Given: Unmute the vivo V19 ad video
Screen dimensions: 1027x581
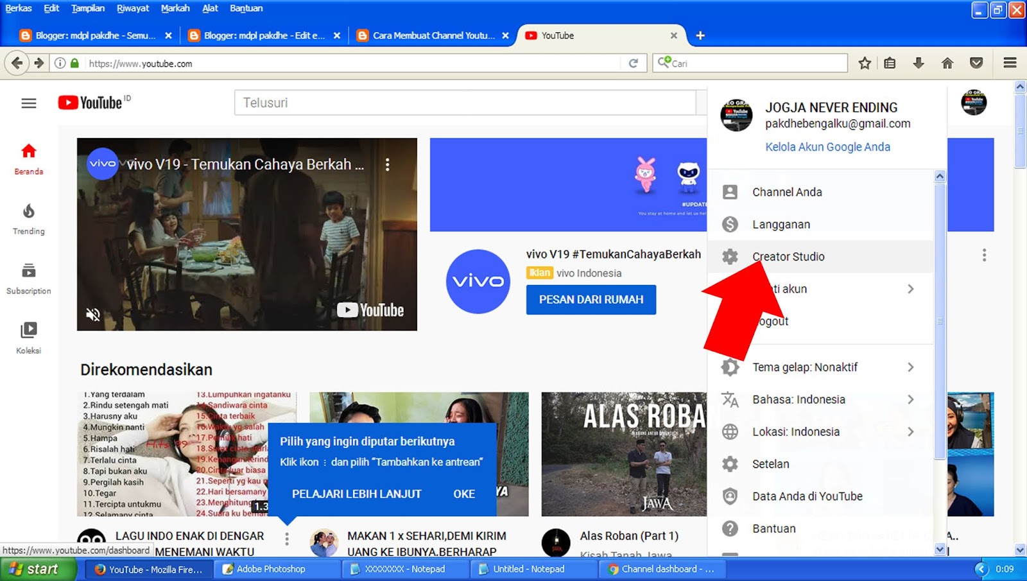Looking at the screenshot, I should [93, 315].
